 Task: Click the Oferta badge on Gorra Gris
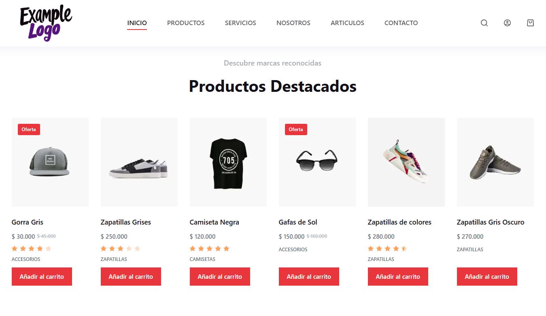[29, 129]
